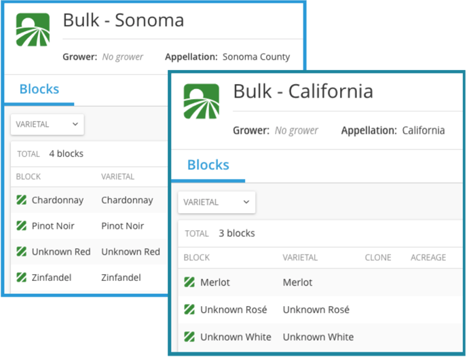Open the Unknown White block name
Screen dimensions: 467x357
pyautogui.click(x=236, y=337)
